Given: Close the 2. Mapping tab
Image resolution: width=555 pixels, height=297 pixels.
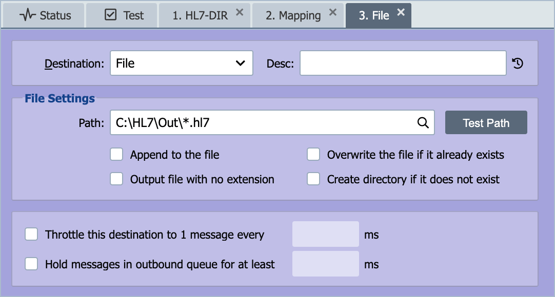Looking at the screenshot, I should (x=333, y=12).
